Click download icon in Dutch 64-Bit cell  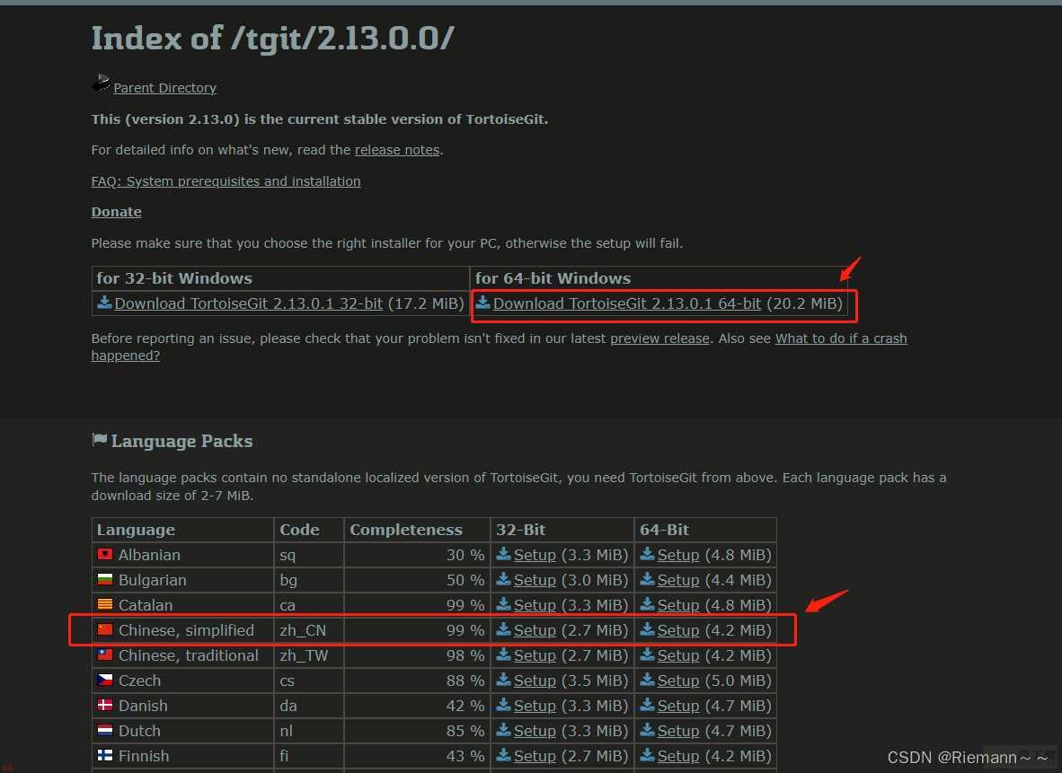coord(647,729)
